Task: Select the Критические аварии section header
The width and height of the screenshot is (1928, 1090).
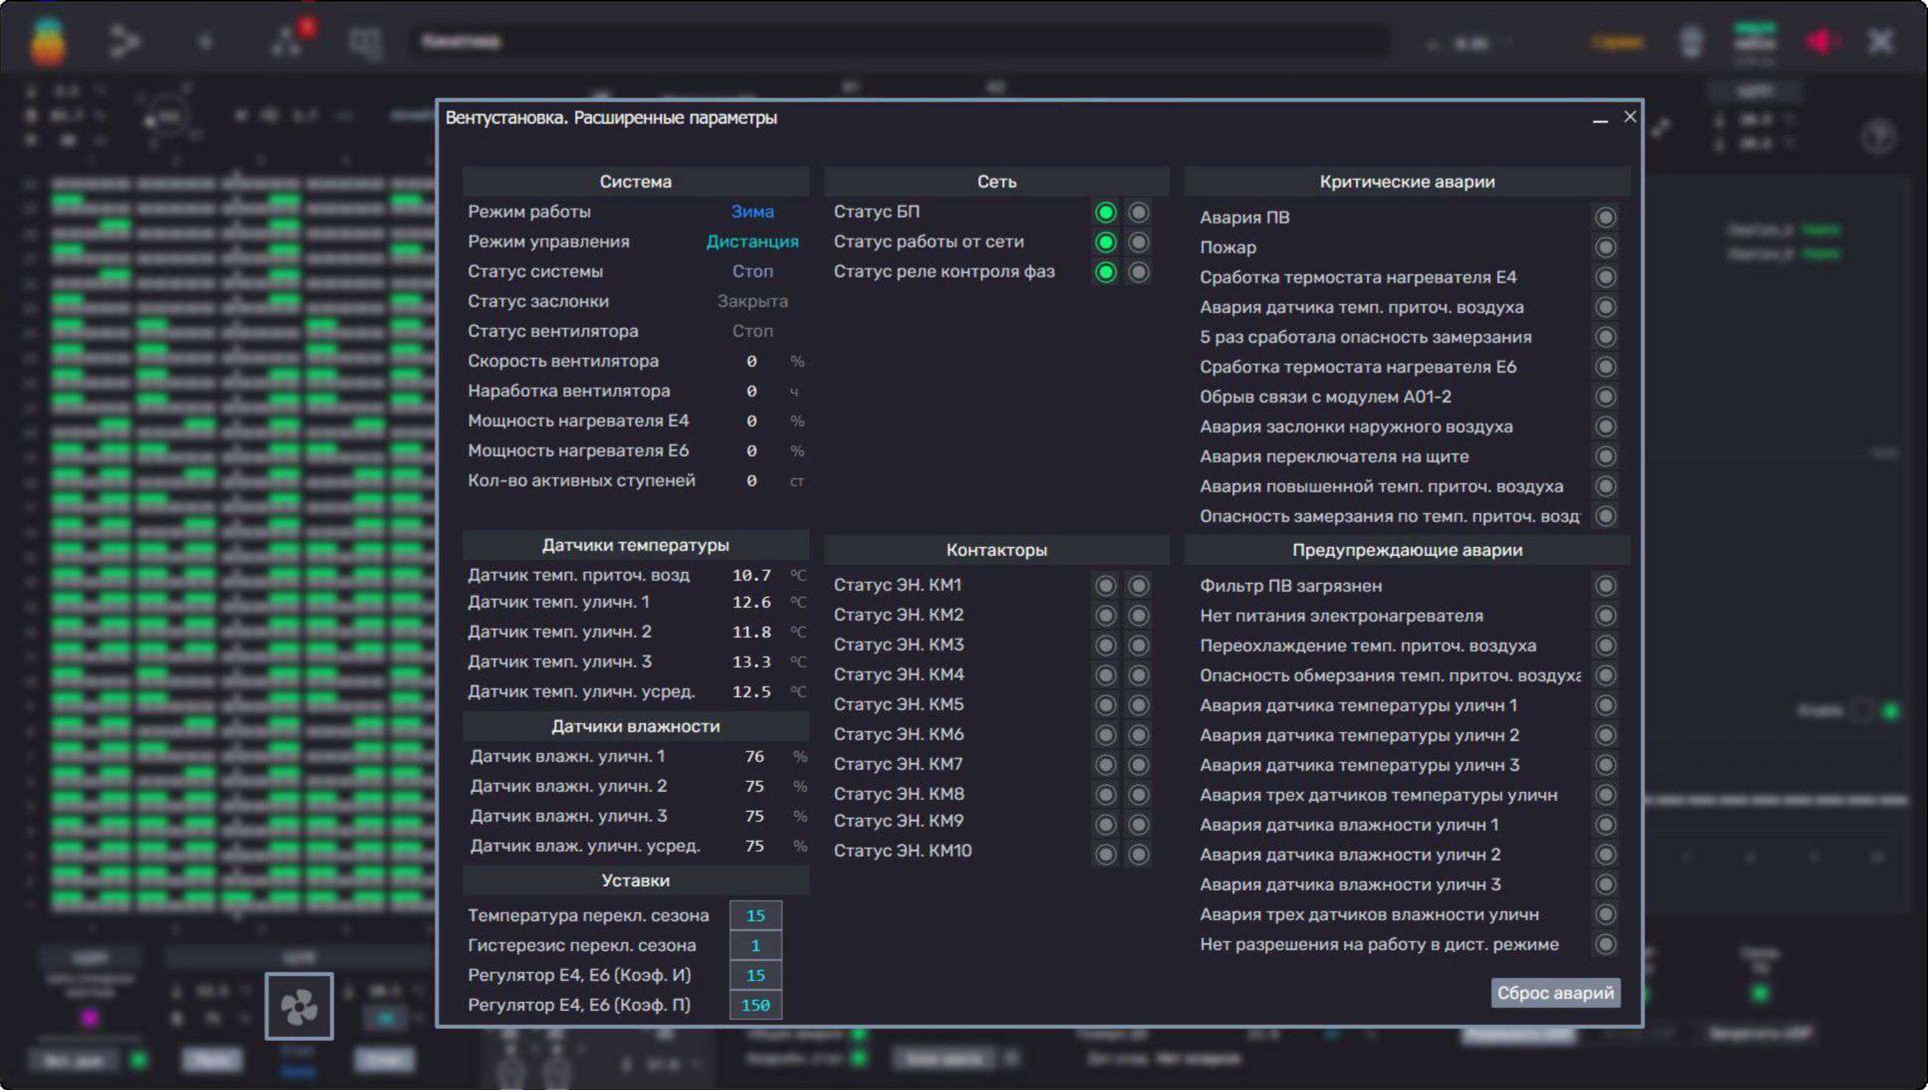Action: click(x=1407, y=182)
